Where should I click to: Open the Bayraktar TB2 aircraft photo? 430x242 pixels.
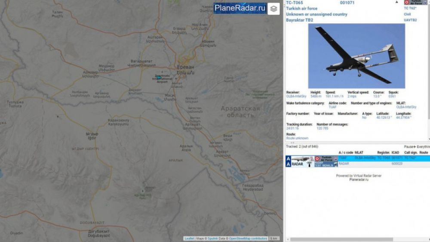click(356, 56)
